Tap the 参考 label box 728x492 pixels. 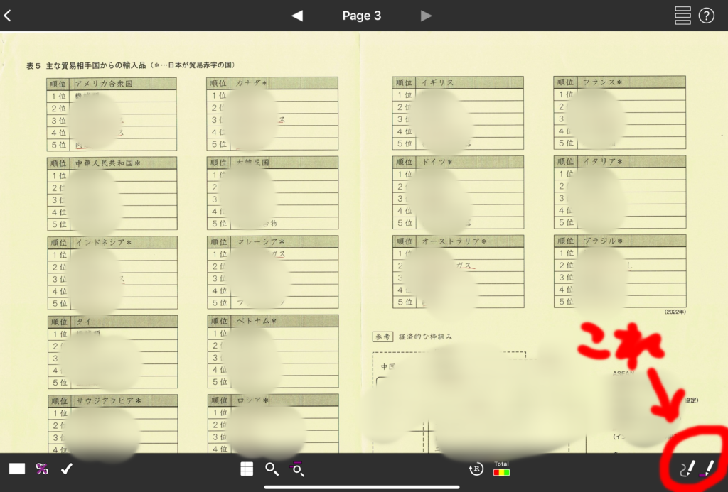pyautogui.click(x=382, y=337)
